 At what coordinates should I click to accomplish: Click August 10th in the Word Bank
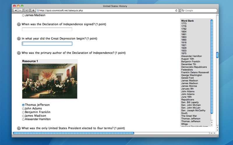(188, 59)
